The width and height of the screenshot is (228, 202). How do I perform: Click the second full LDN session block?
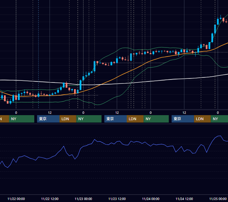pos(135,119)
